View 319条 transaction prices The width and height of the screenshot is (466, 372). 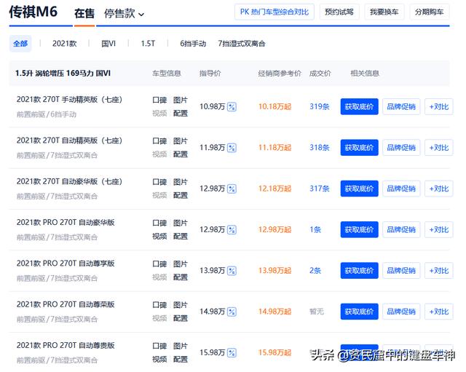point(320,107)
